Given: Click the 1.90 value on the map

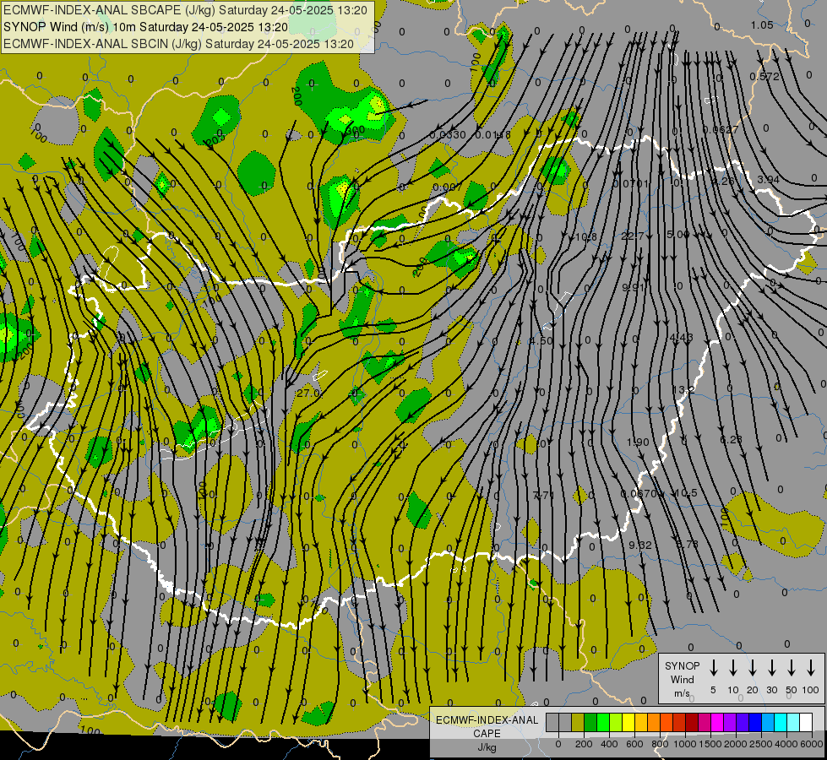Looking at the screenshot, I should [638, 442].
